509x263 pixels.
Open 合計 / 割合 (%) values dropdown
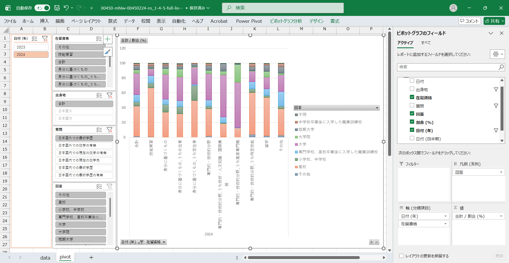click(x=501, y=216)
